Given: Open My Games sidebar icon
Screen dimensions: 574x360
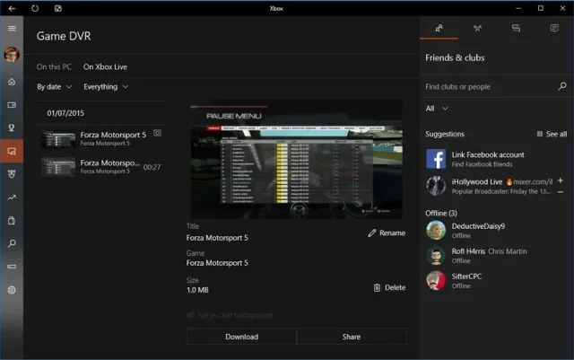Looking at the screenshot, I should tap(12, 105).
